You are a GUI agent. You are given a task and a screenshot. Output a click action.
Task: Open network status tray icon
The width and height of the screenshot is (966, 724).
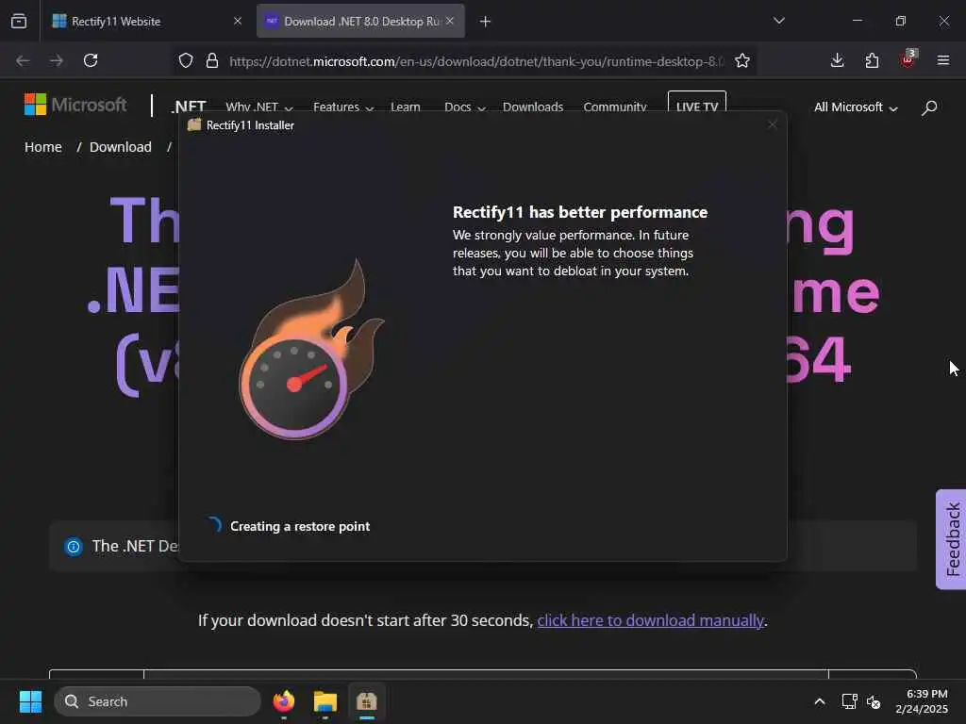pos(850,701)
